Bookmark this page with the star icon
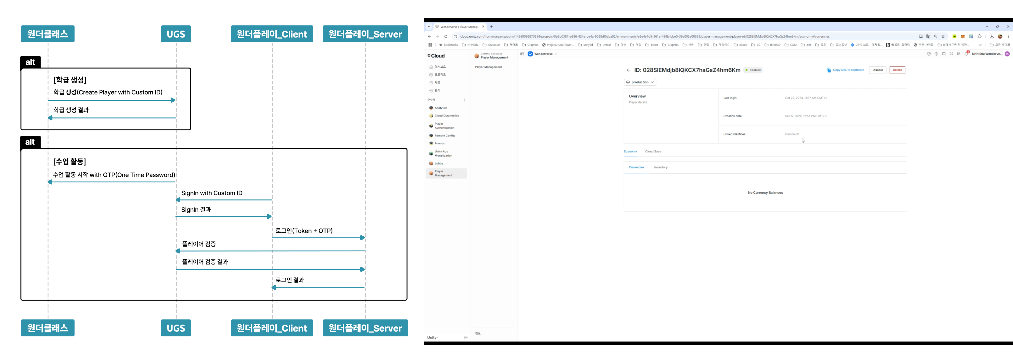 point(943,37)
